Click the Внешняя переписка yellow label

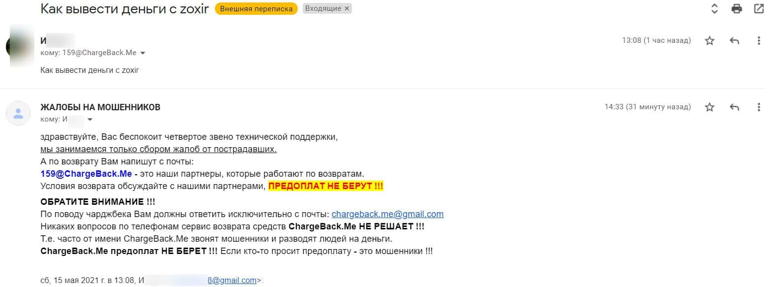point(256,9)
